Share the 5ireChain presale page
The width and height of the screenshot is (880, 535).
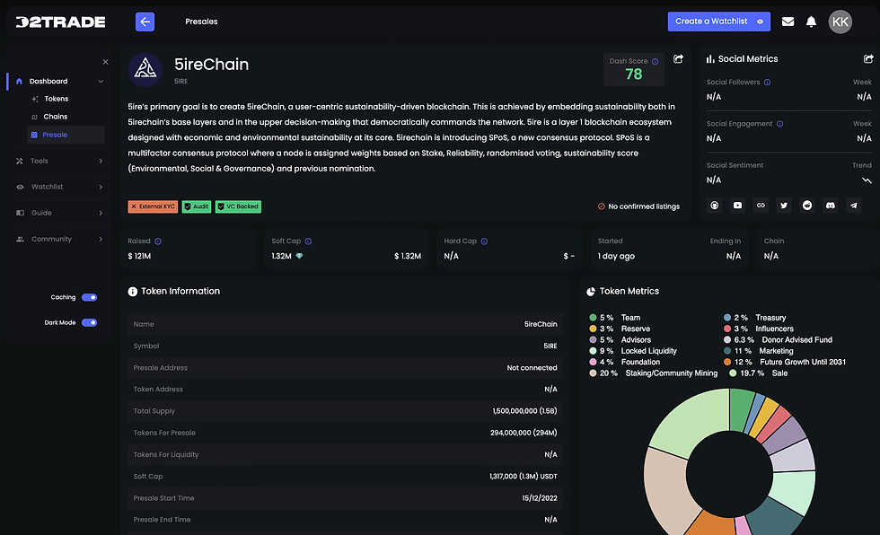pos(678,59)
